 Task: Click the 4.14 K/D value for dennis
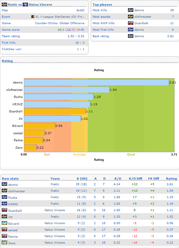pos(117,184)
